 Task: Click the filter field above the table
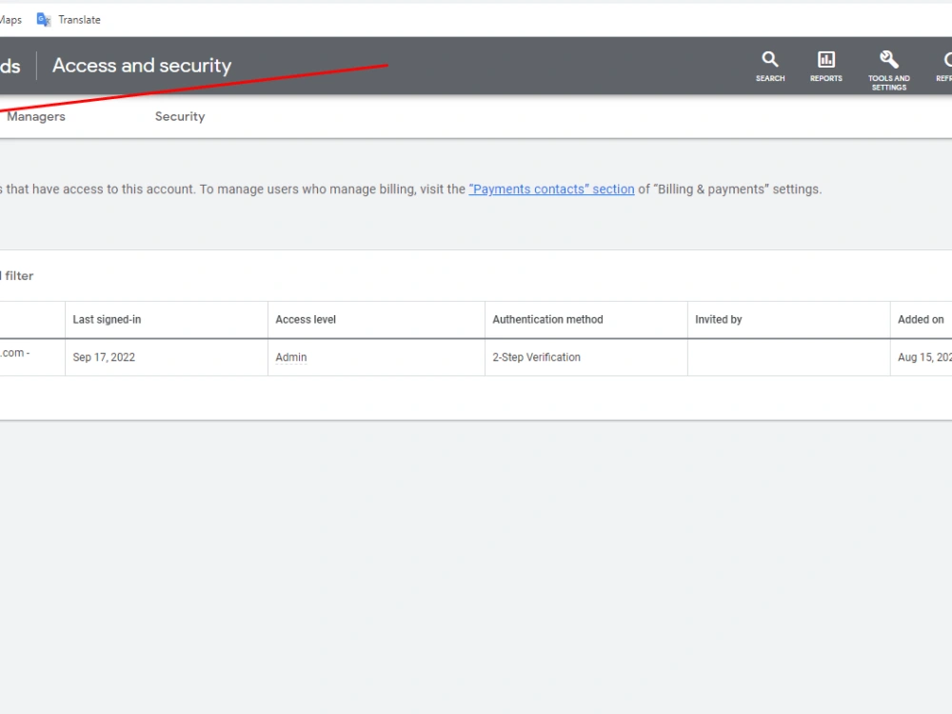[17, 276]
